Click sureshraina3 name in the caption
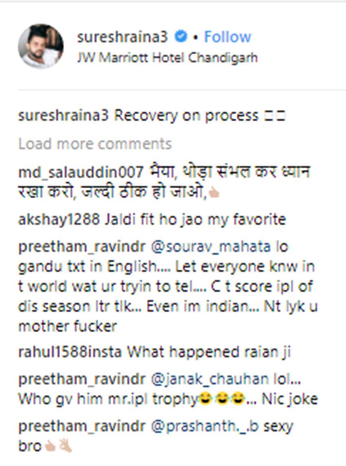Image resolution: width=346 pixels, height=466 pixels. [64, 116]
